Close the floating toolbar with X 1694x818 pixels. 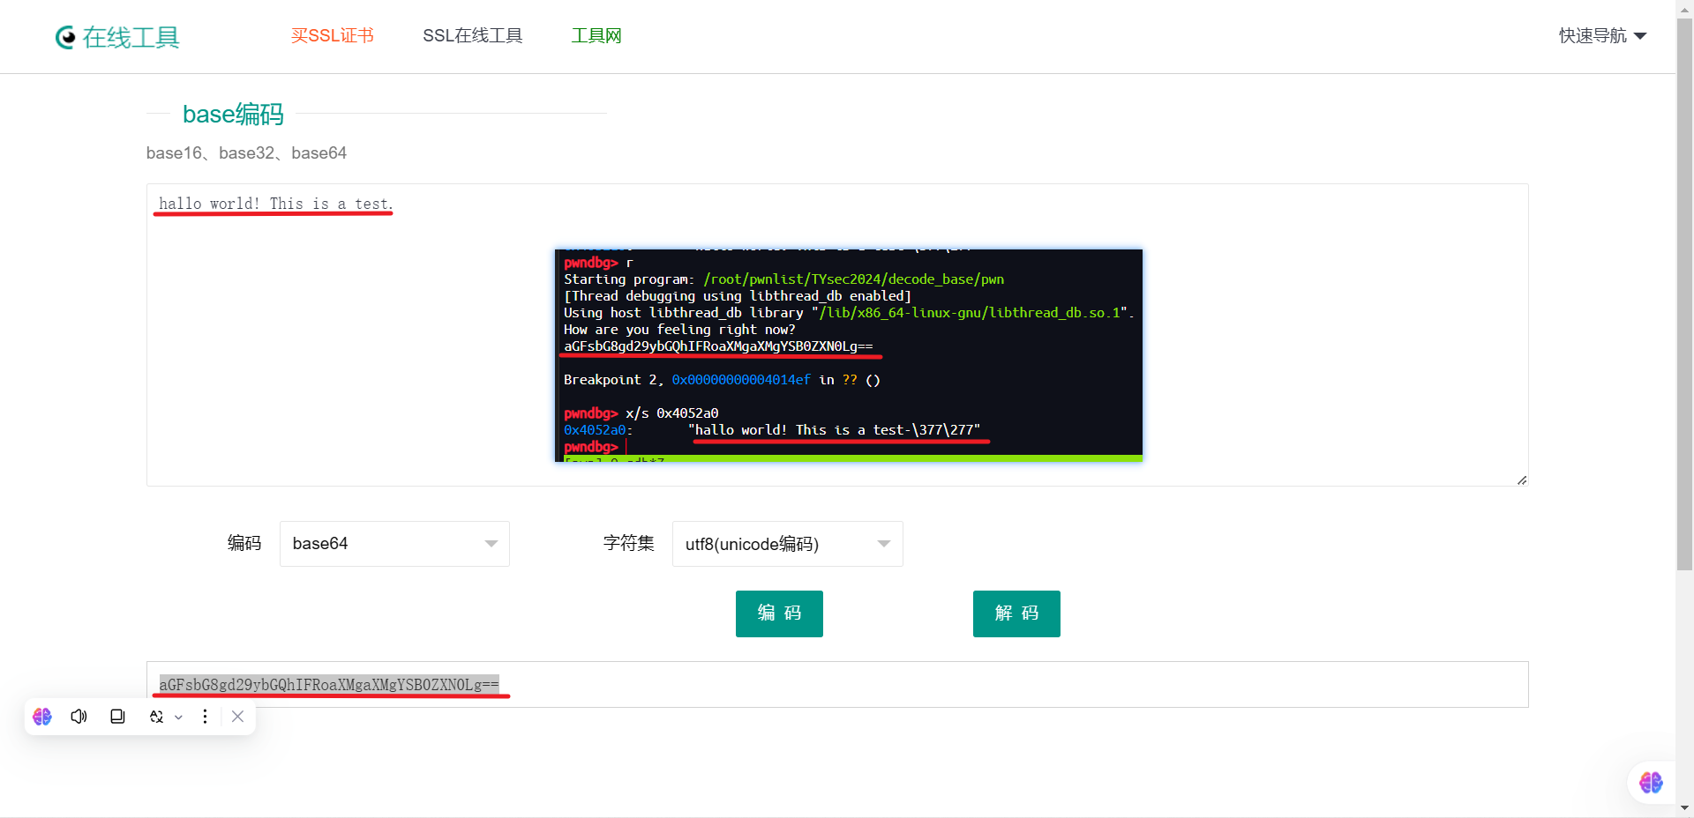click(237, 717)
